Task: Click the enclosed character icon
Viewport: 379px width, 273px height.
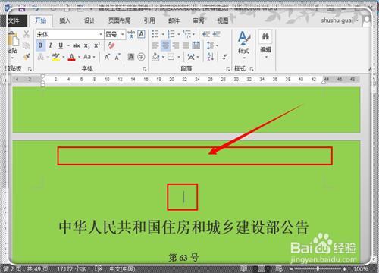Action: pyautogui.click(x=141, y=57)
